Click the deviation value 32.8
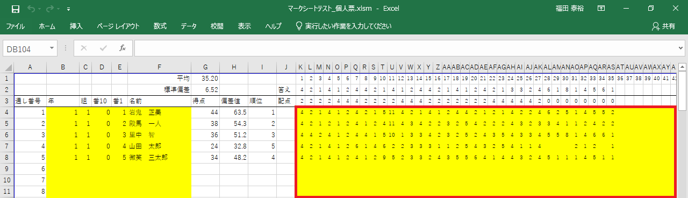688x198 pixels. pyautogui.click(x=234, y=146)
